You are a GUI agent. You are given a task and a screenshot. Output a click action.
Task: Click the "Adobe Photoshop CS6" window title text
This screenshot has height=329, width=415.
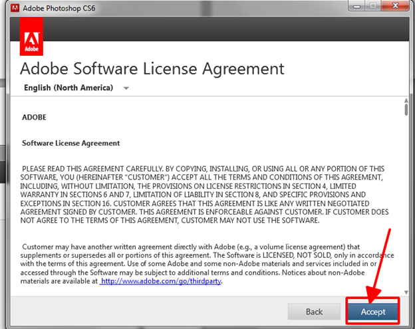(59, 9)
